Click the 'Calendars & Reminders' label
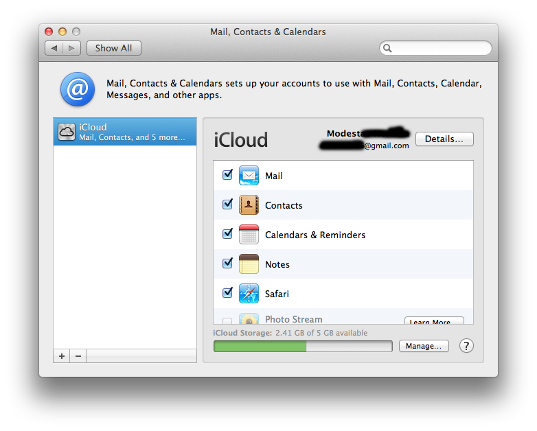The width and height of the screenshot is (537, 431). (315, 235)
